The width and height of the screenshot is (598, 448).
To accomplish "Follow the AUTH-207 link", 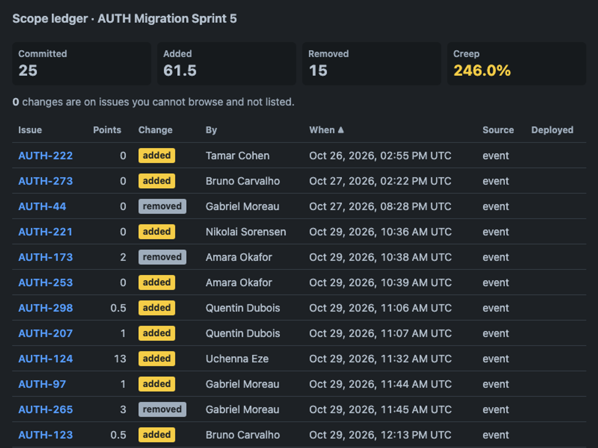I will click(45, 334).
